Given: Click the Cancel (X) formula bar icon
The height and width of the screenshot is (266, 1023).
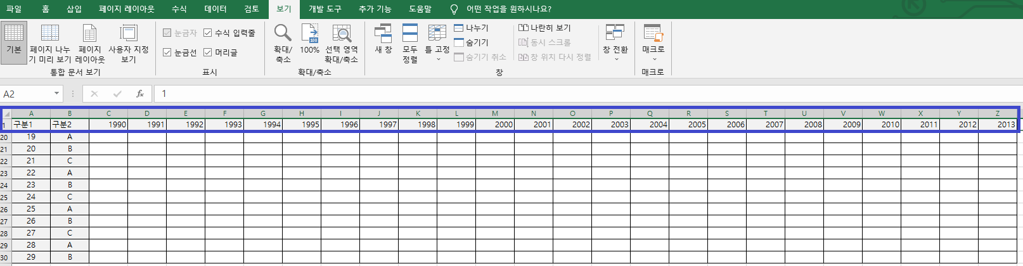Looking at the screenshot, I should click(x=94, y=94).
